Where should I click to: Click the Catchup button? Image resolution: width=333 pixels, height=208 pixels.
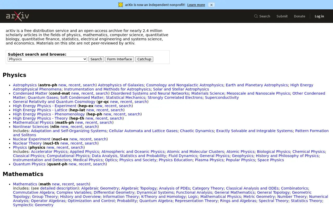pos(144,59)
